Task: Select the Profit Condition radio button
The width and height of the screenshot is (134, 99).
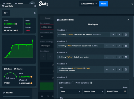Action: [91, 83]
